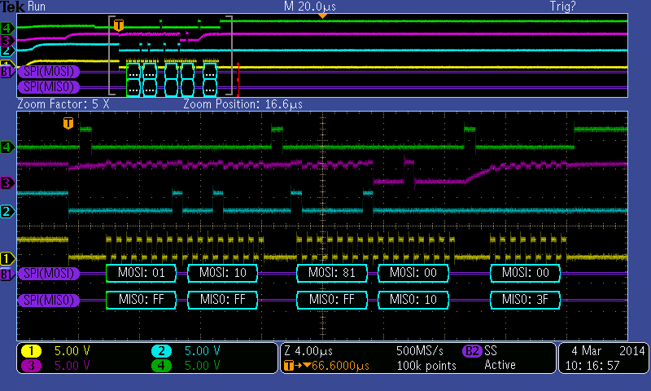651x391 pixels.
Task: Click the yellow channel 1 badge in readout
Action: (31, 351)
